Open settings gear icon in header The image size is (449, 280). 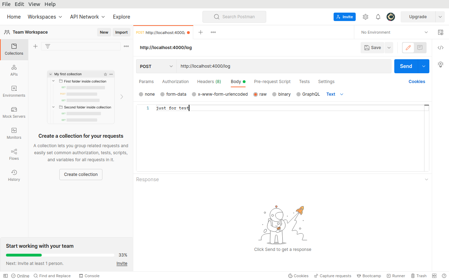click(x=366, y=17)
